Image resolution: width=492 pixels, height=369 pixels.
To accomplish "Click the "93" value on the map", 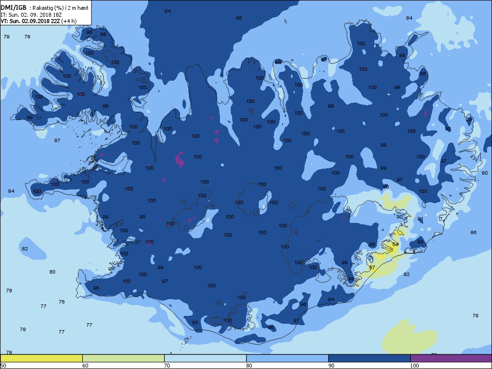I will [x=469, y=120].
